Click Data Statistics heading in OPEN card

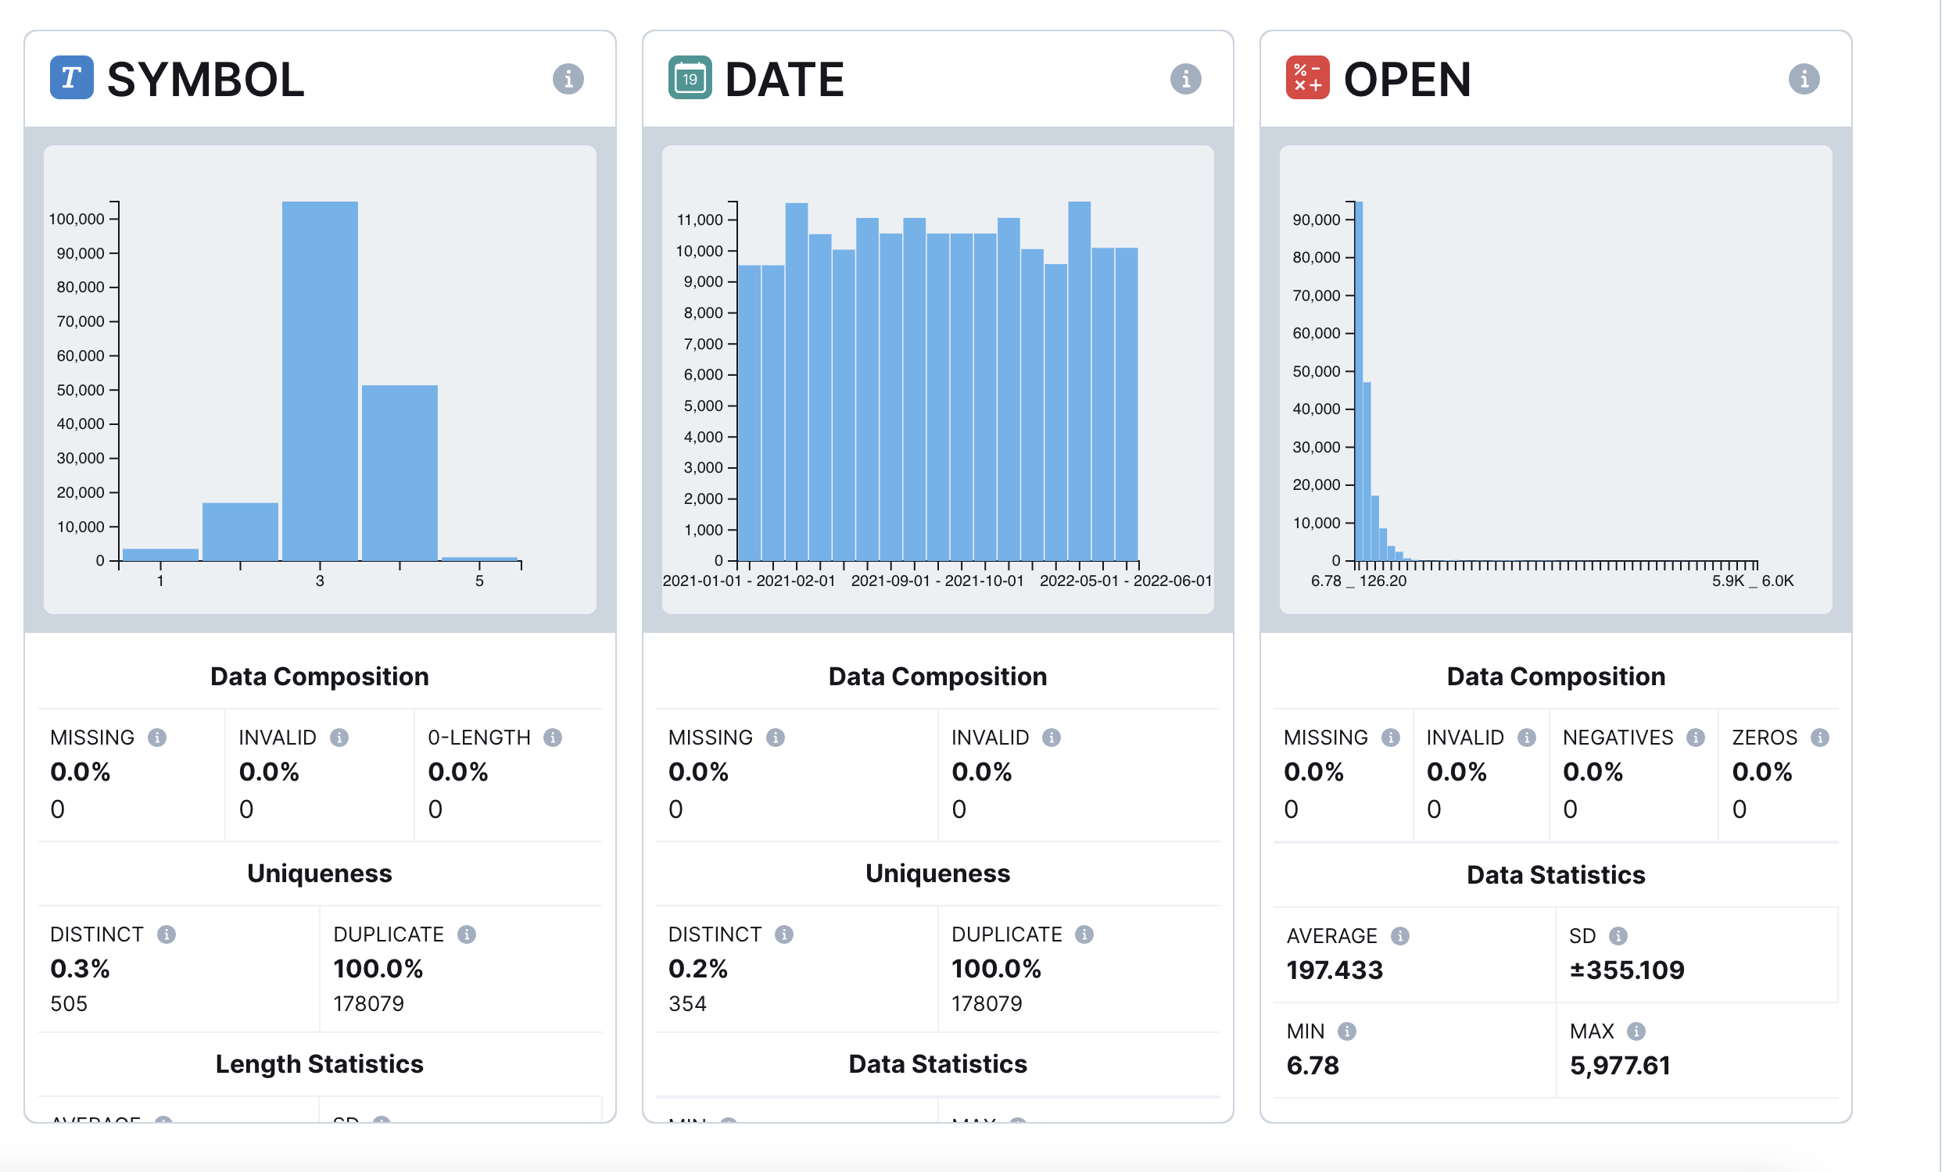tap(1555, 875)
